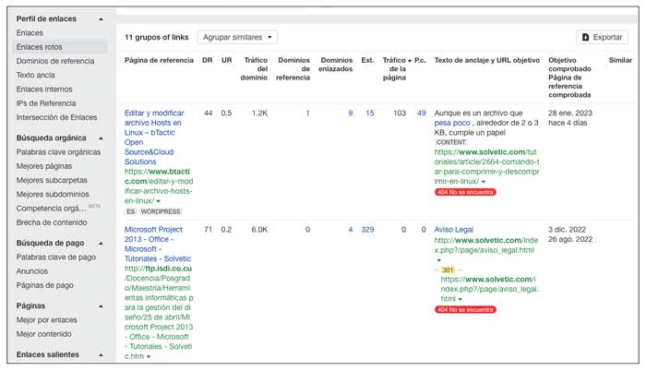Click the Exportar button icon
The height and width of the screenshot is (371, 646).
pyautogui.click(x=584, y=38)
